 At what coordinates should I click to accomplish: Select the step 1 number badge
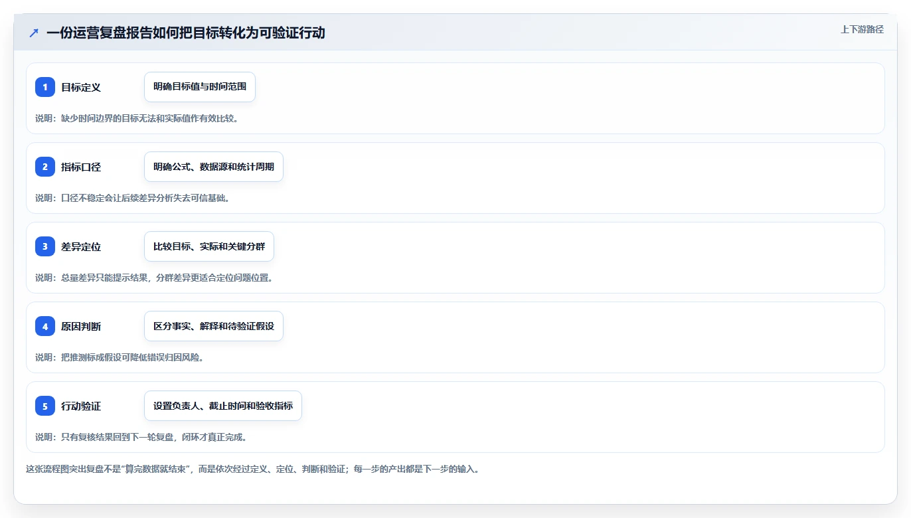[x=45, y=87]
